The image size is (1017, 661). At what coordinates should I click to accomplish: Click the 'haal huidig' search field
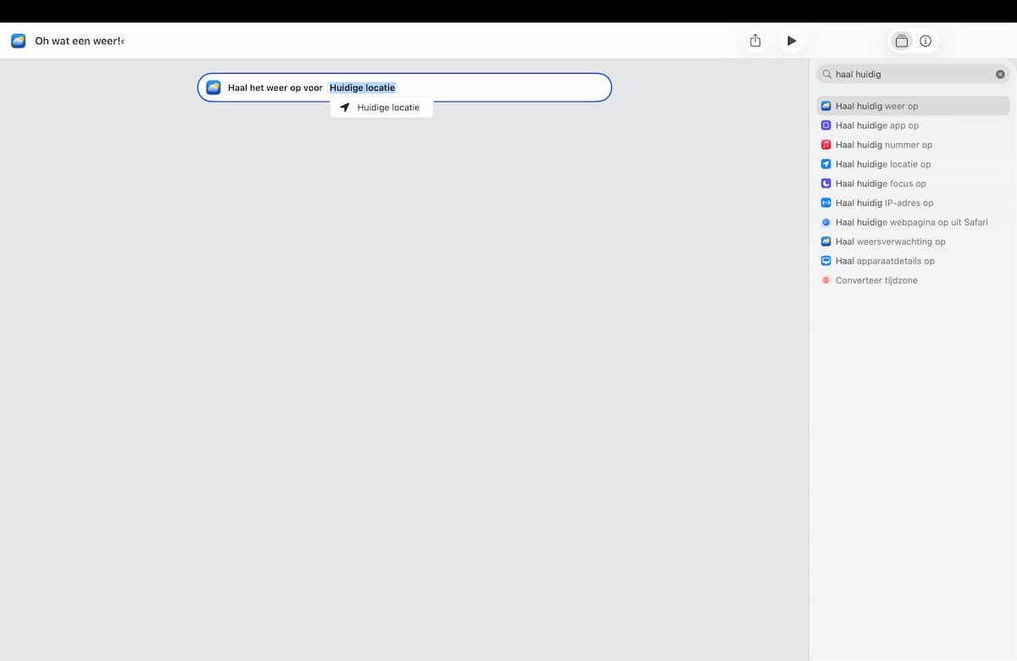click(x=914, y=75)
